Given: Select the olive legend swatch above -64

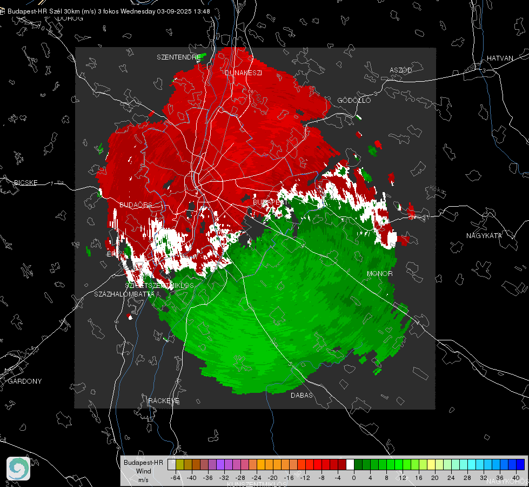Looking at the screenshot, I should coord(180,464).
